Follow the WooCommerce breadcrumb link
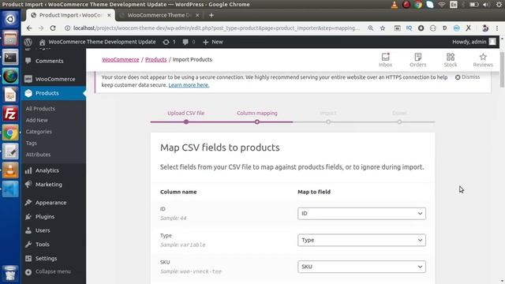The width and height of the screenshot is (505, 284). pyautogui.click(x=121, y=60)
